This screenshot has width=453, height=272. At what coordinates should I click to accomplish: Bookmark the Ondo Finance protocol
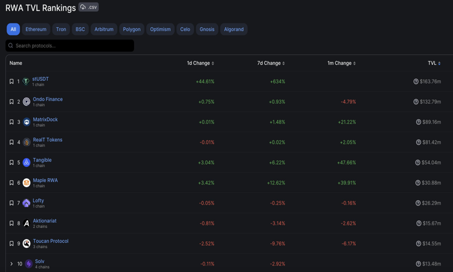pos(12,102)
